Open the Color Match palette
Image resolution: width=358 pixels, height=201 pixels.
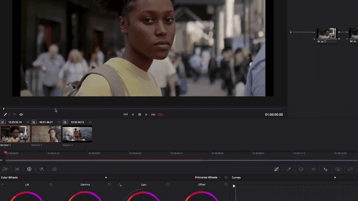point(17,169)
